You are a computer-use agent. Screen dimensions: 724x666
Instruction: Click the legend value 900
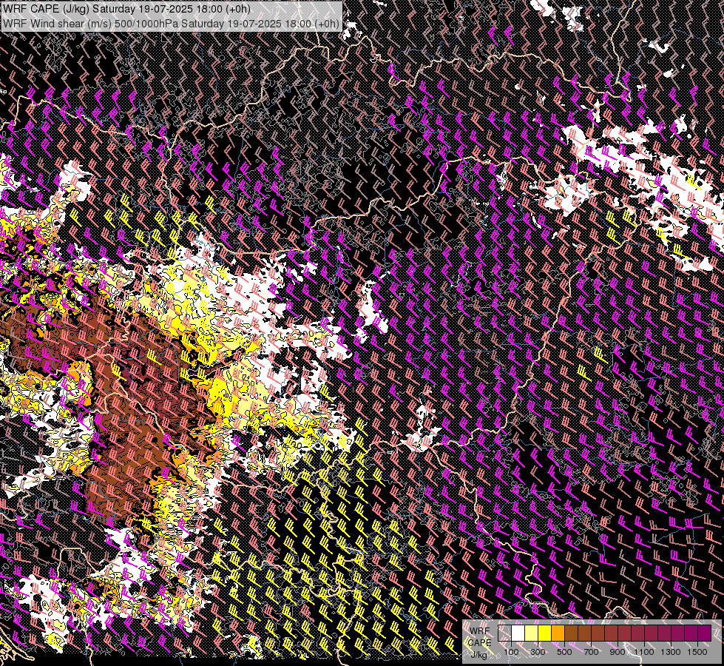(x=618, y=652)
